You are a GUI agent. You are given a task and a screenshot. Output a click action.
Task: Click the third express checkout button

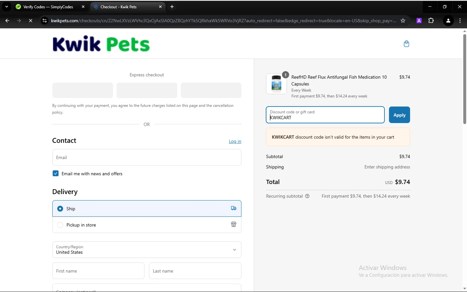(x=211, y=90)
